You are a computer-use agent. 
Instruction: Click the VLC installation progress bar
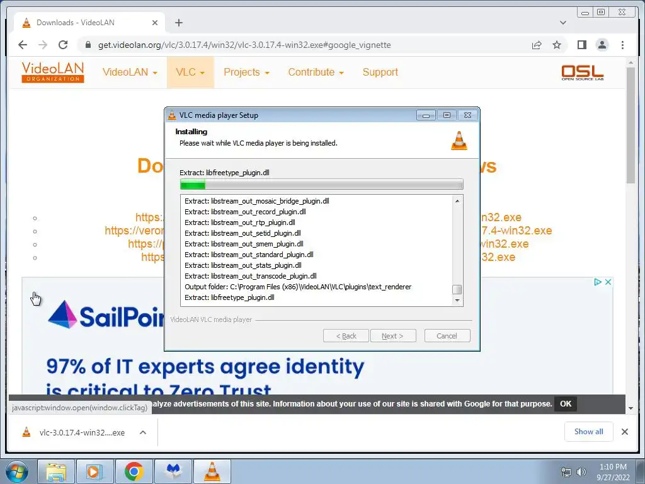322,185
